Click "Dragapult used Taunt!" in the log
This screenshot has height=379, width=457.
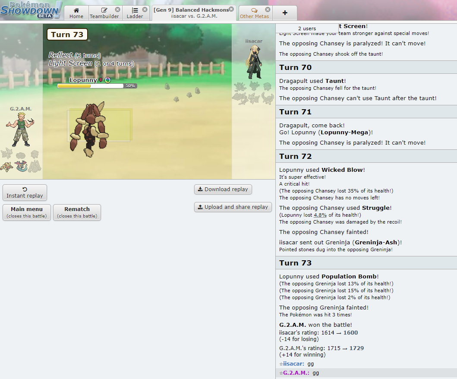(x=312, y=81)
